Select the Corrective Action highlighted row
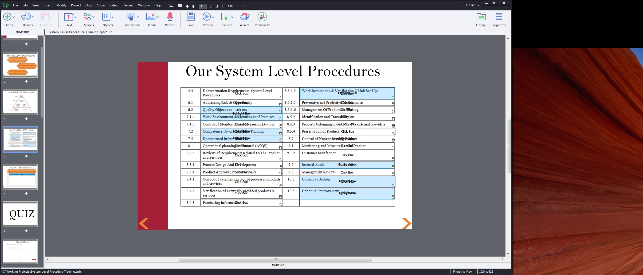643x275 pixels. tap(347, 181)
